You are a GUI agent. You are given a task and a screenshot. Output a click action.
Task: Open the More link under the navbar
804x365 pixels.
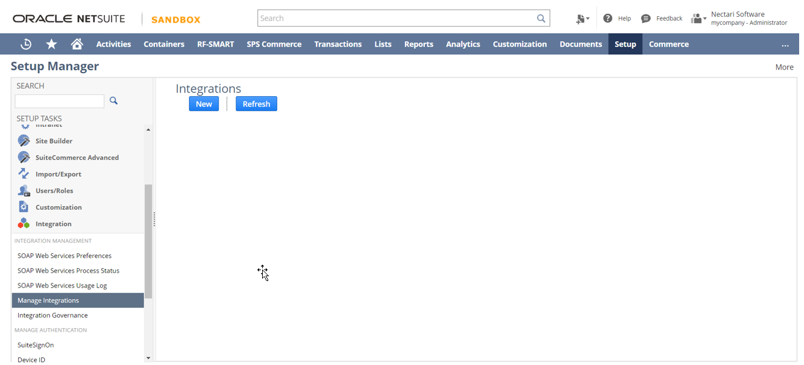784,67
